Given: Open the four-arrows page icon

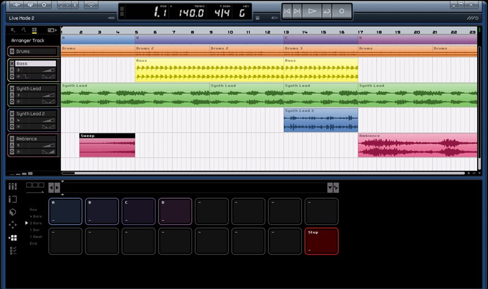Looking at the screenshot, I should [12, 225].
